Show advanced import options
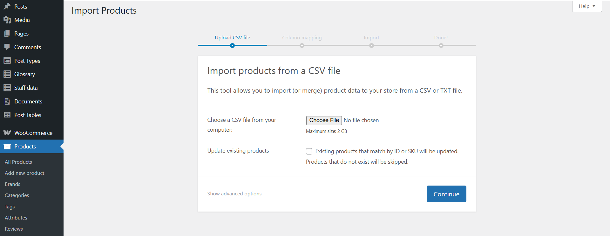This screenshot has width=610, height=236. [x=234, y=193]
